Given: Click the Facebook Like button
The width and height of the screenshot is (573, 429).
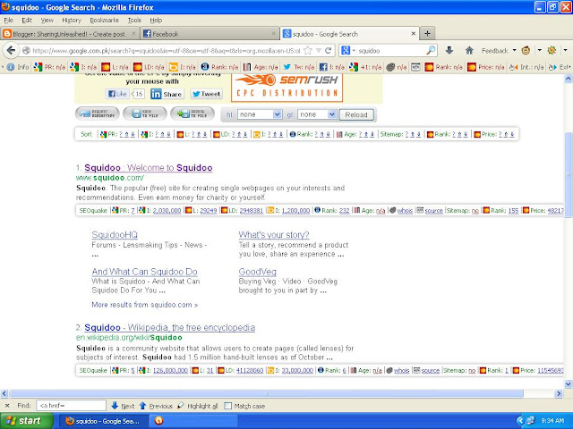Looking at the screenshot, I should coord(117,94).
